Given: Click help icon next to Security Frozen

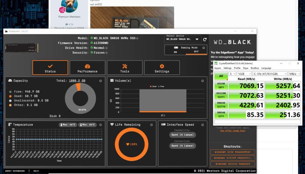Looking at the screenshot, I should click(x=106, y=53).
